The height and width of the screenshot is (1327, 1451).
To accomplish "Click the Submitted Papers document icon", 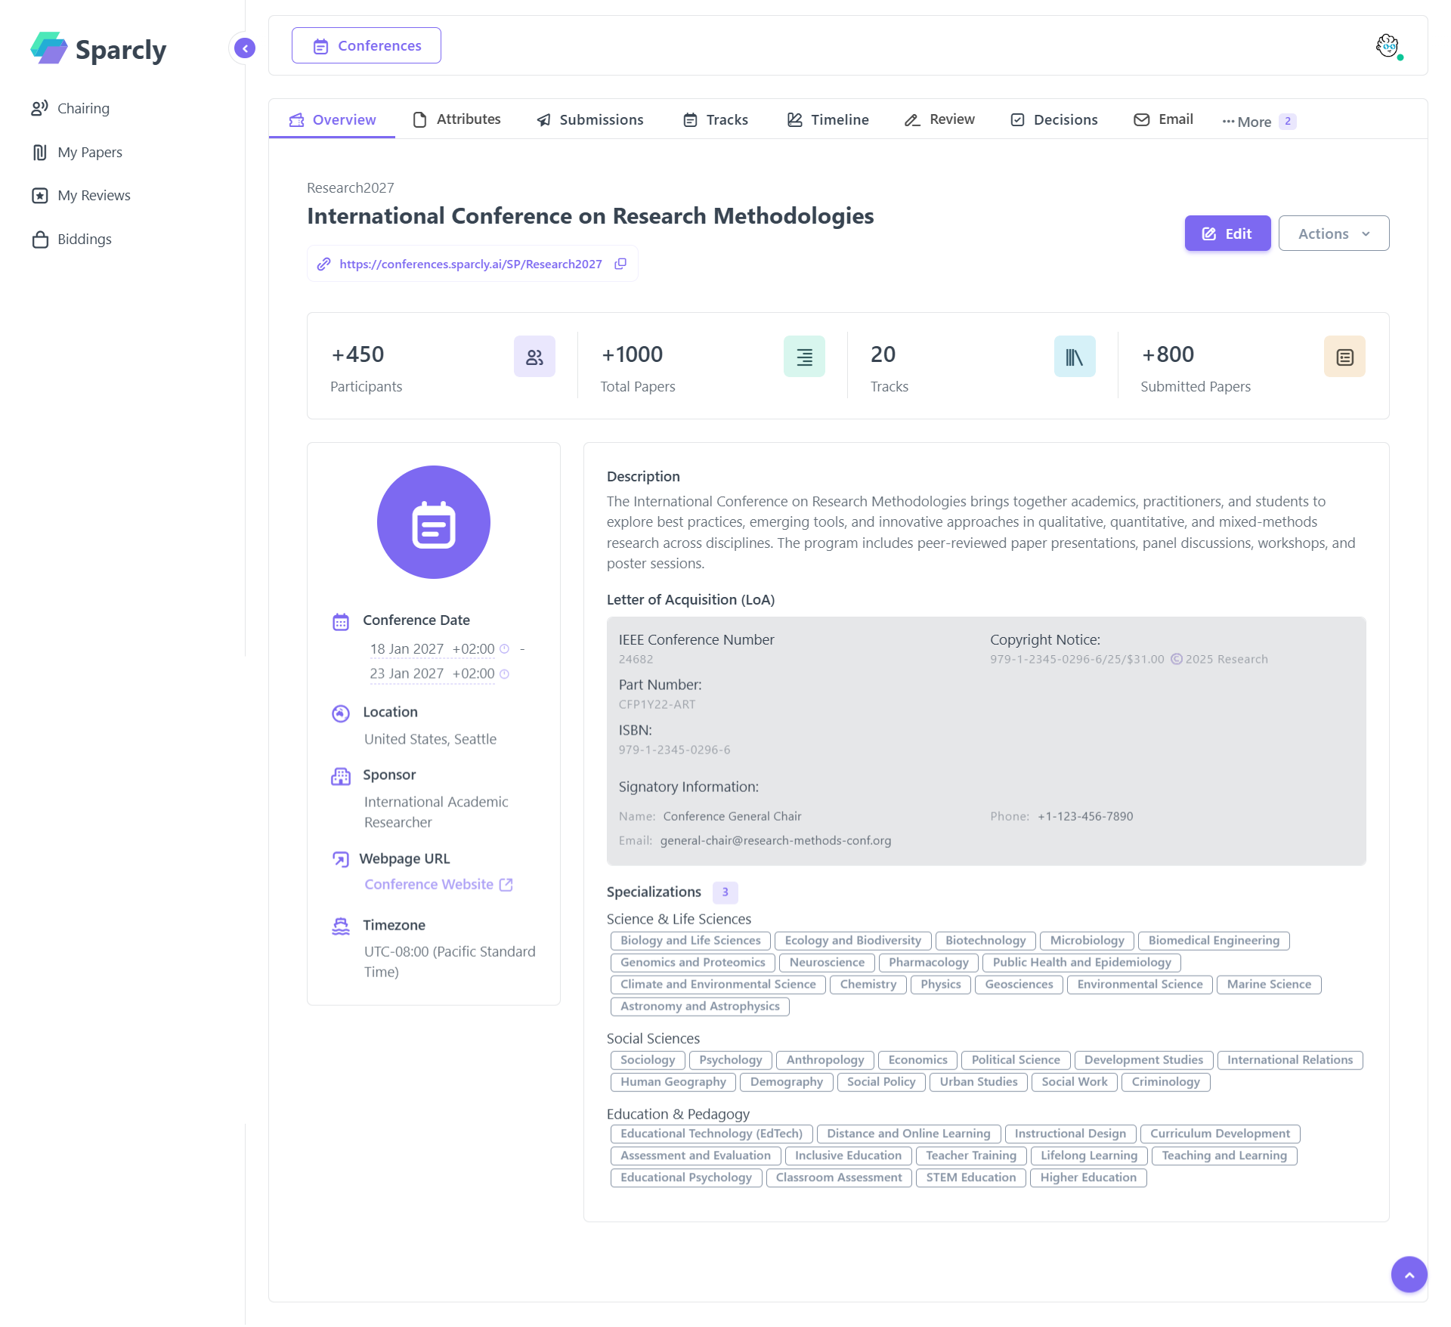I will tap(1344, 357).
